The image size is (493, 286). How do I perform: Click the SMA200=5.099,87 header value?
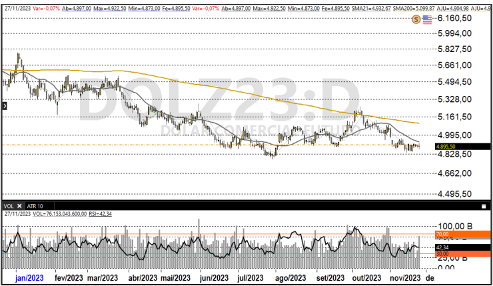(414, 8)
